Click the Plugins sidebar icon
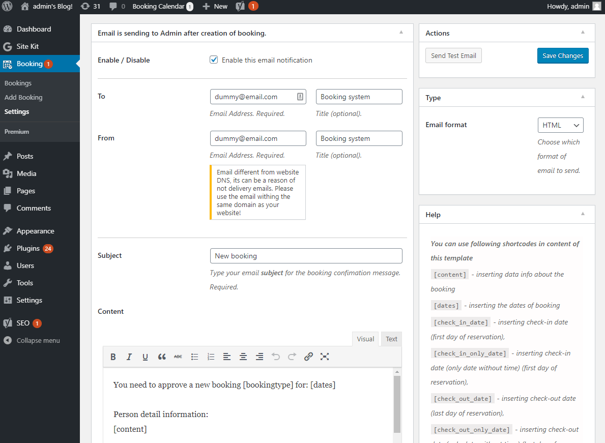Viewport: 605px width, 443px height. click(x=7, y=248)
